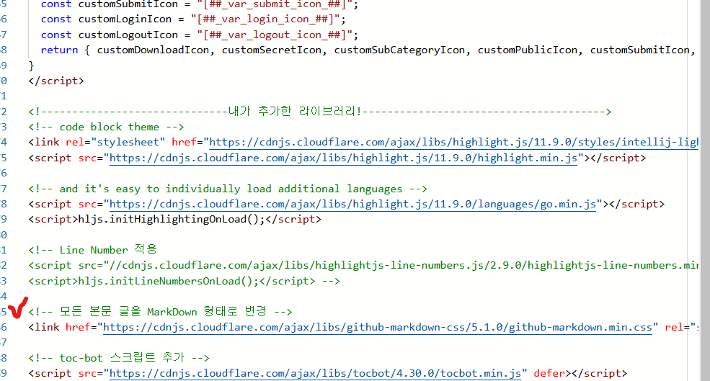The image size is (710, 381).
Task: Click the defer attribute on tocbot script
Action: point(549,373)
